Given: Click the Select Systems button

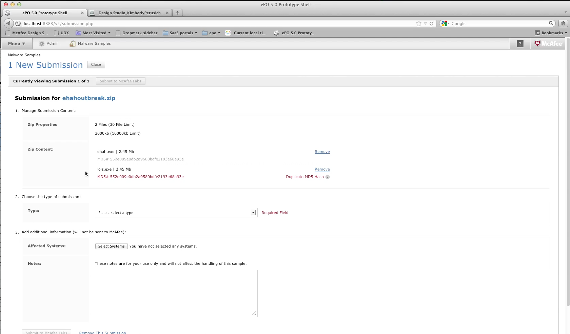Looking at the screenshot, I should tap(111, 246).
